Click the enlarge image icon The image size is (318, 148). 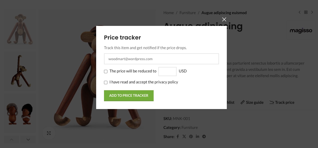pos(49,133)
